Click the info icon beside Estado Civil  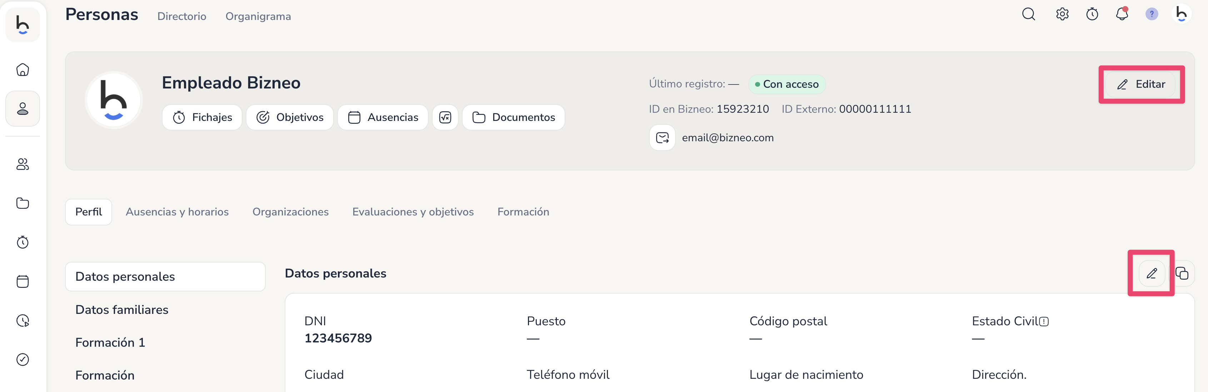[1043, 322]
